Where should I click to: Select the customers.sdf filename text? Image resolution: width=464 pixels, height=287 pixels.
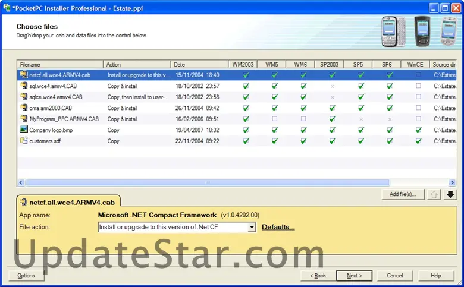point(45,141)
